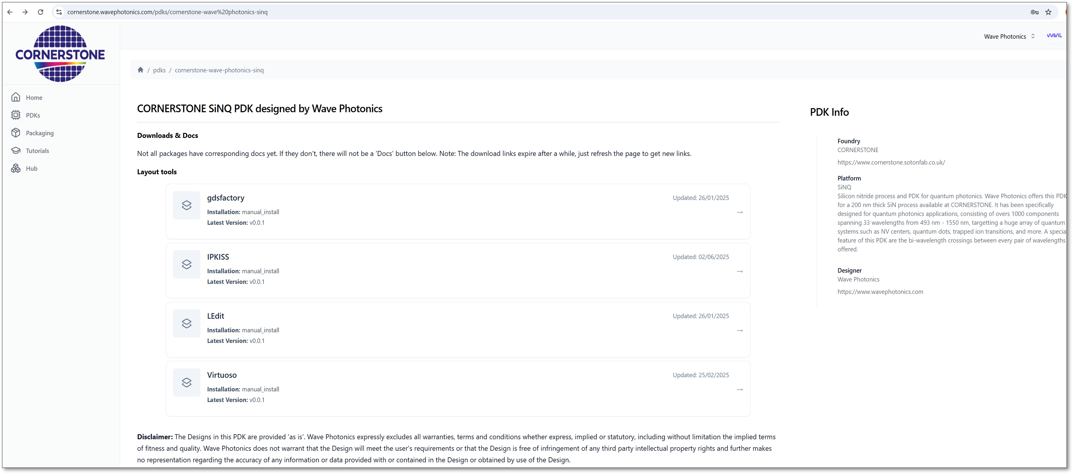Click the gdsfactory title
This screenshot has width=1073, height=474.
pyautogui.click(x=226, y=198)
